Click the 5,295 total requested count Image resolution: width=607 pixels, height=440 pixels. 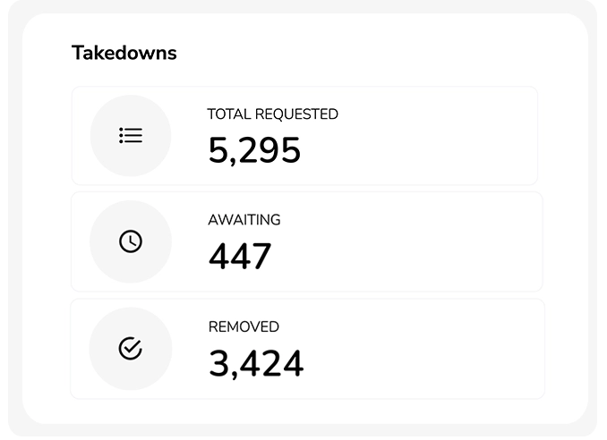pos(254,151)
